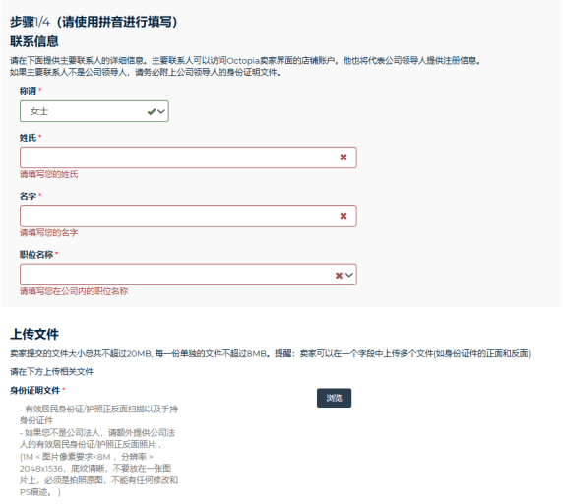Click the red X icon in 名字 field
Screen dimensions: 563x504
coord(344,216)
